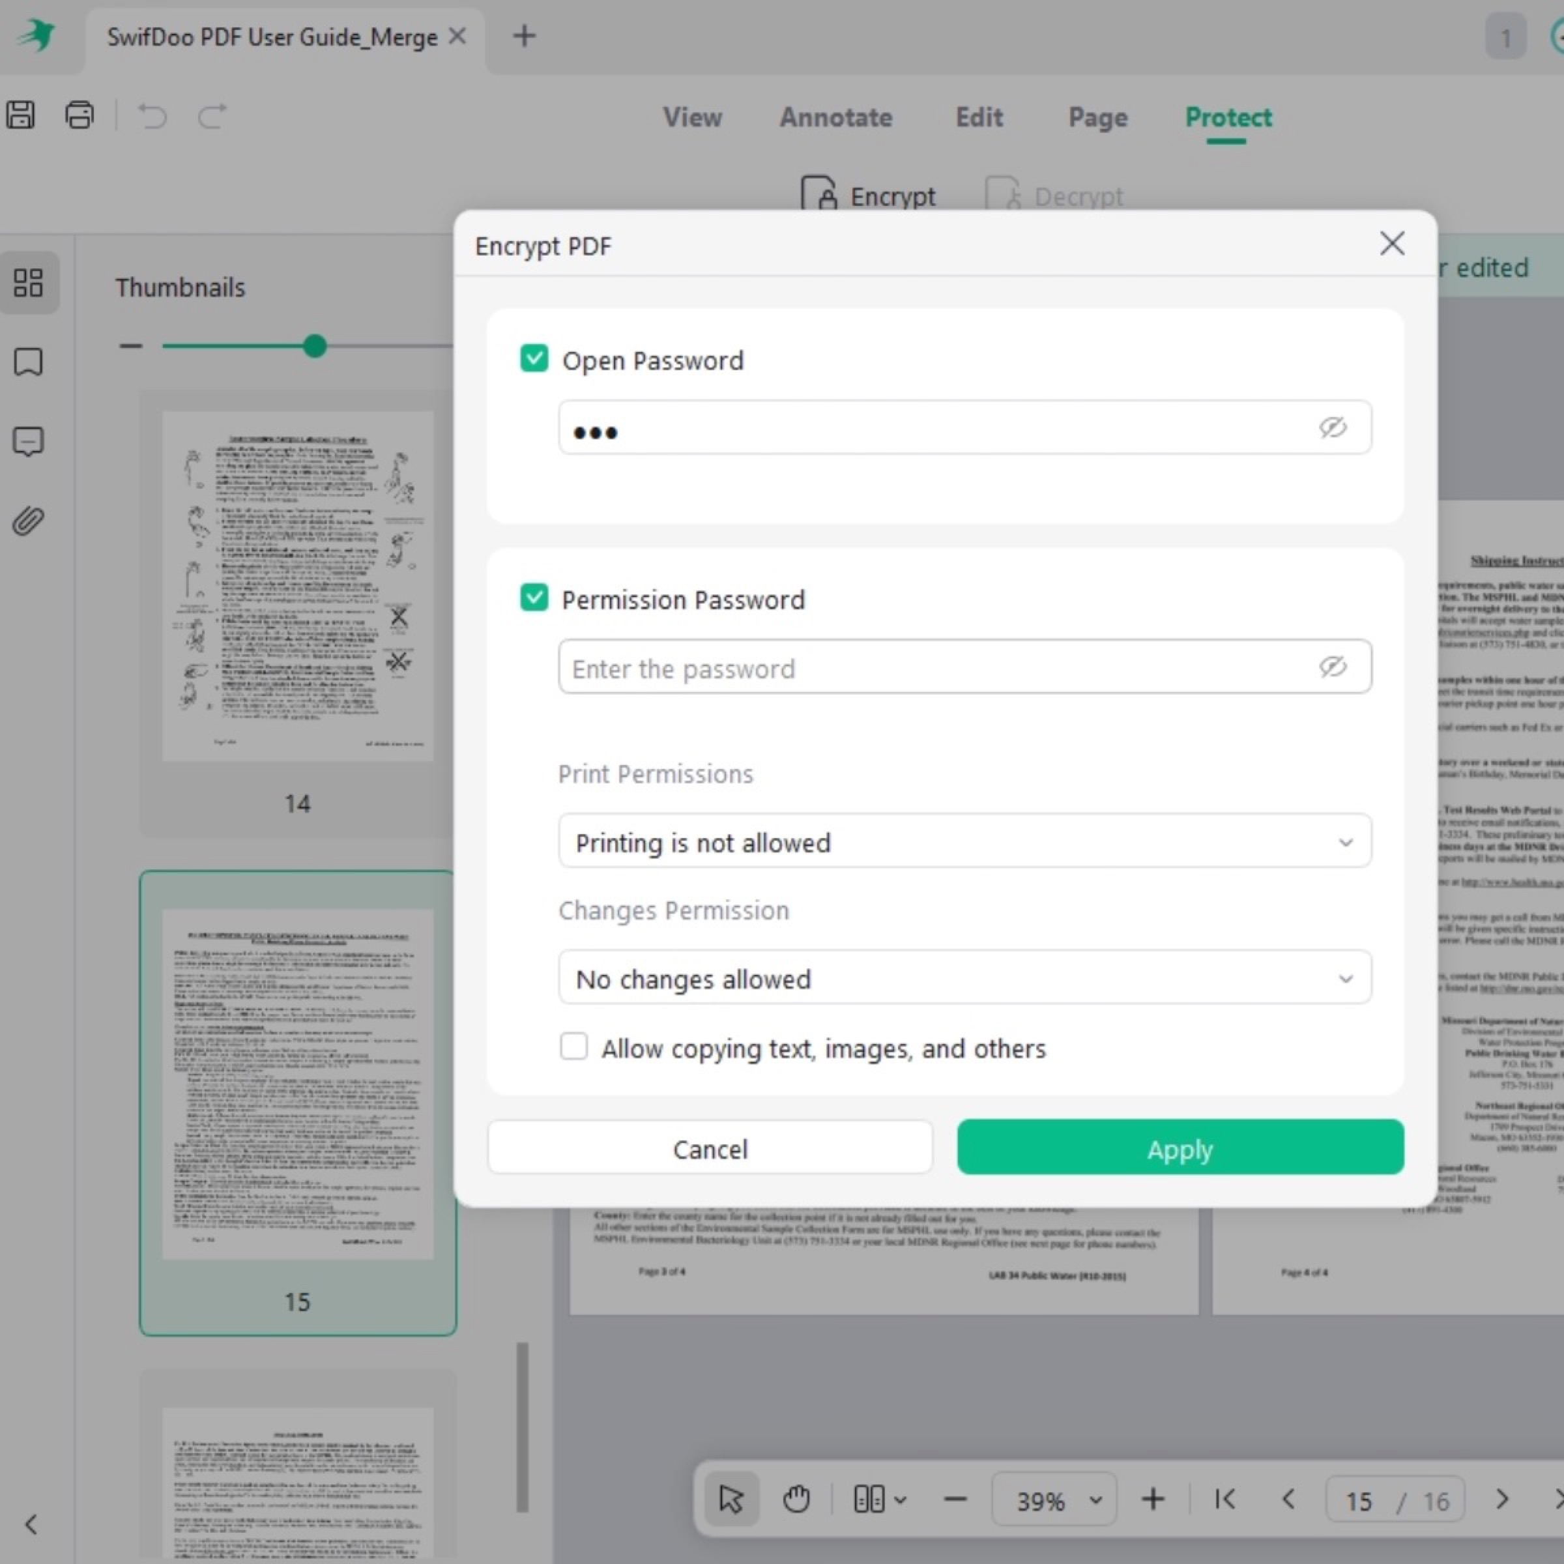
Task: Select the Hand pan tool
Action: click(x=796, y=1498)
